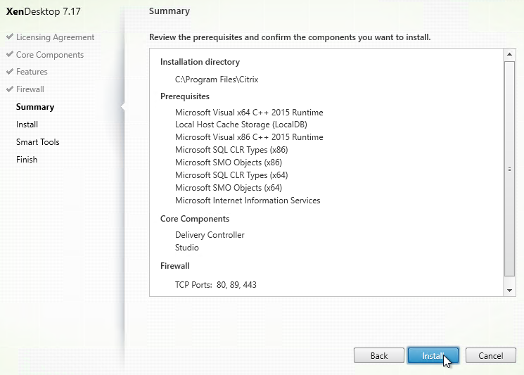Click Delivery Controller in the summary
Screen dimensions: 524x375
[210, 235]
